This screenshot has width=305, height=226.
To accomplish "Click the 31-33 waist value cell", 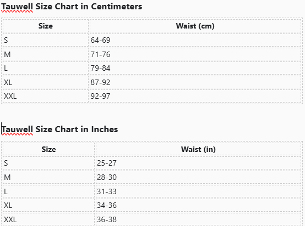I will [198, 191].
